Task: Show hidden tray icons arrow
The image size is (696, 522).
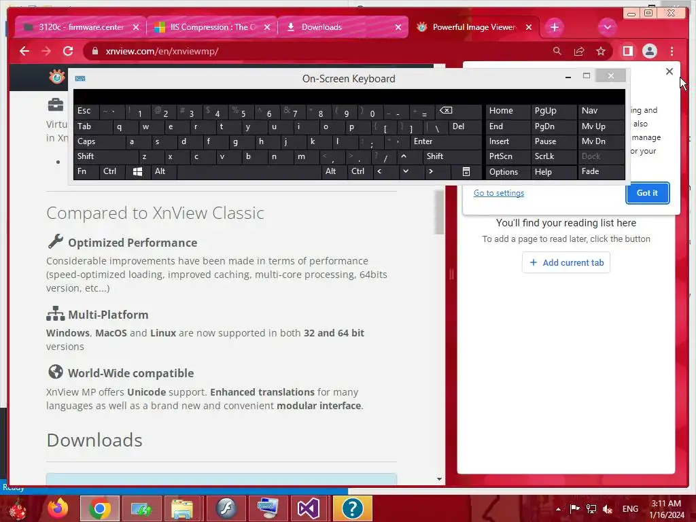Action: pos(558,508)
